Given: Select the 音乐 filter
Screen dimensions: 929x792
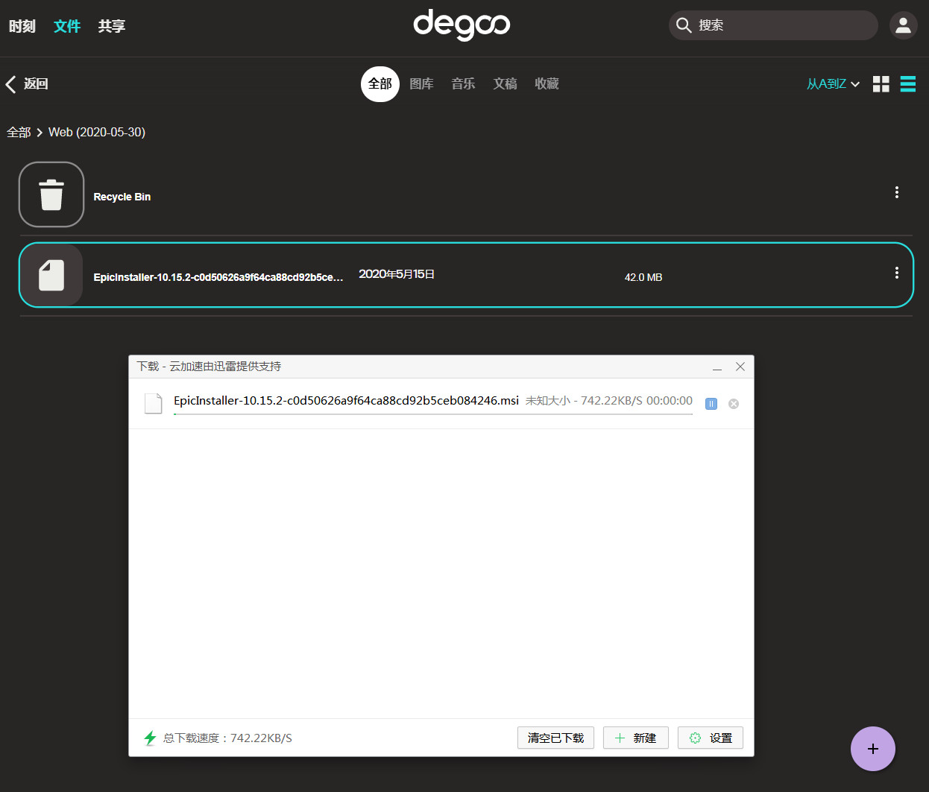Looking at the screenshot, I should click(x=463, y=84).
